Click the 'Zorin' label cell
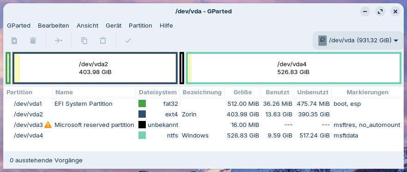This screenshot has width=407, height=172. click(189, 115)
